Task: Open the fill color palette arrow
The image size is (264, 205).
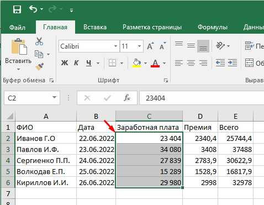Action: (x=145, y=64)
